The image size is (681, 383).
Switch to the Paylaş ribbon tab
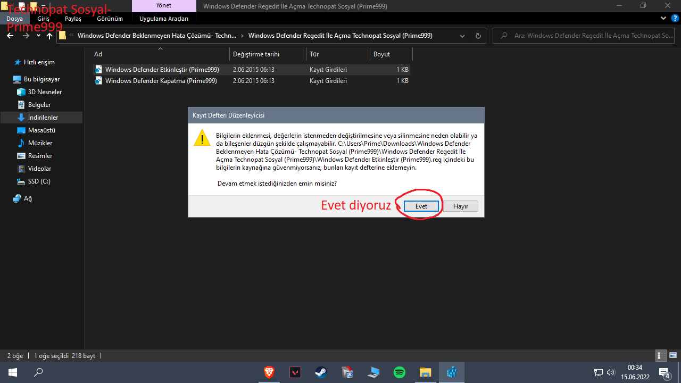coord(73,19)
